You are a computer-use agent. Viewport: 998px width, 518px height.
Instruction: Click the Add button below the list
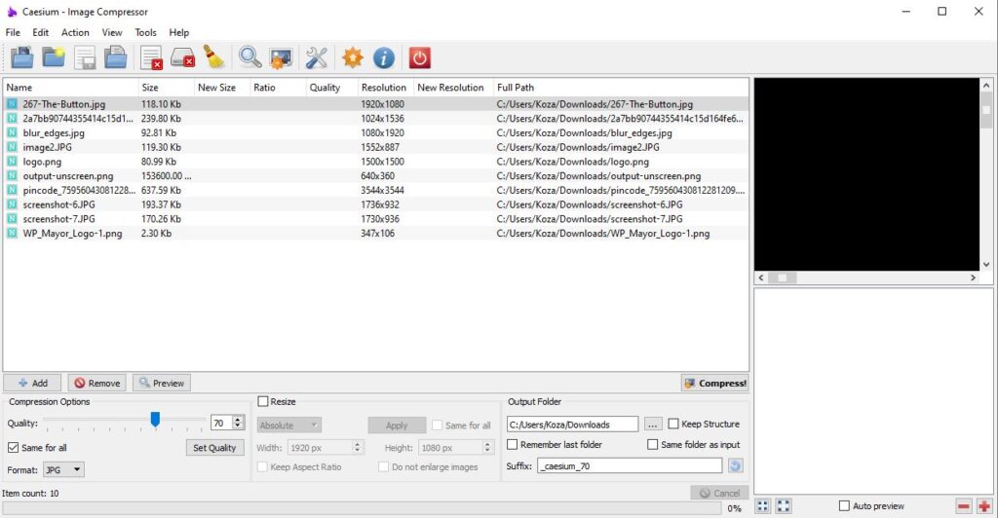click(x=32, y=383)
